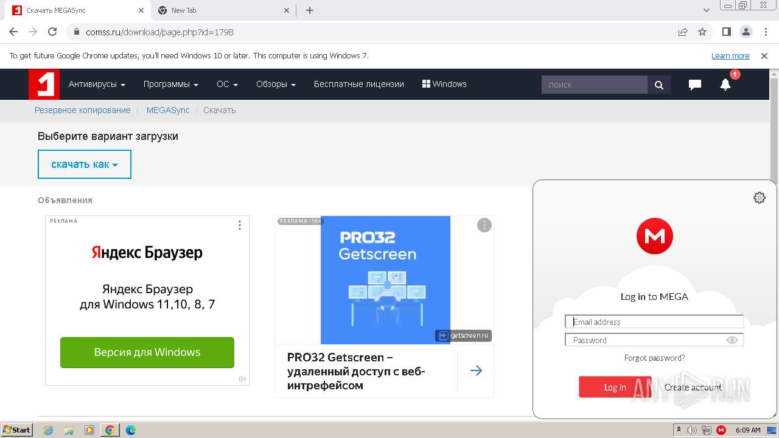Open PRO32 Getscreen ad image
Image resolution: width=779 pixels, height=438 pixels.
click(385, 280)
